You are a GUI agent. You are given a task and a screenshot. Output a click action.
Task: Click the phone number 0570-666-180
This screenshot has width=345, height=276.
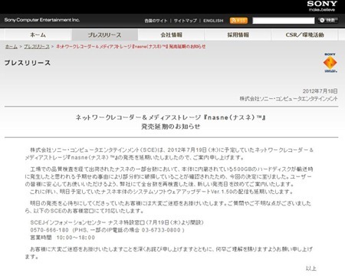49,230
